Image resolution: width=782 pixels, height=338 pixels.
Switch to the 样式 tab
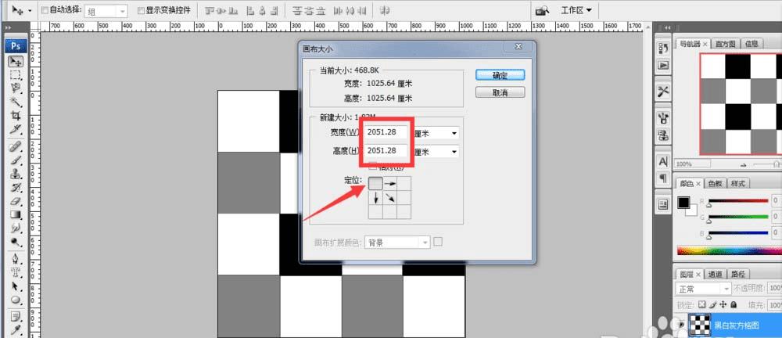(x=737, y=183)
